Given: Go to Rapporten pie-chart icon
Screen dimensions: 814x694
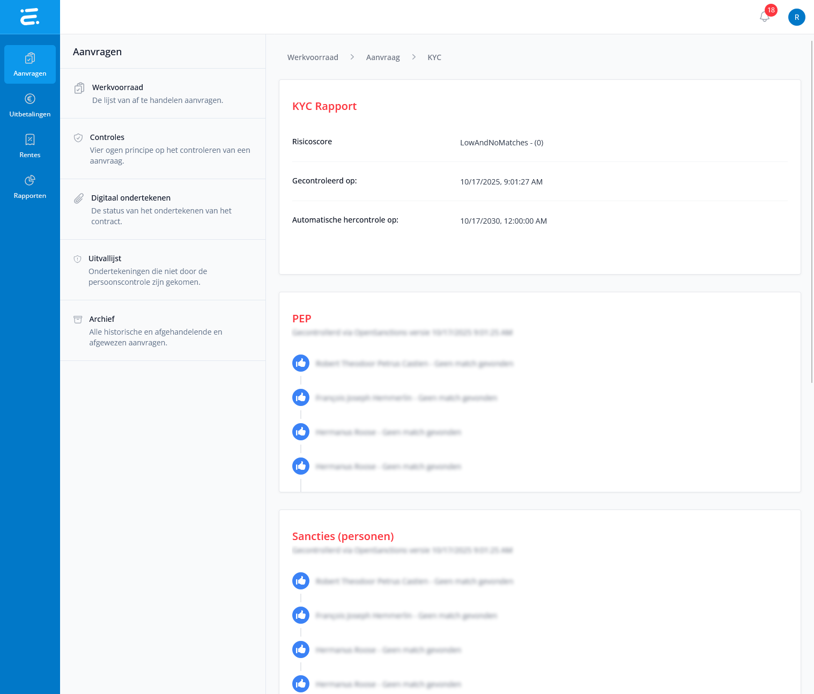Looking at the screenshot, I should tap(30, 180).
